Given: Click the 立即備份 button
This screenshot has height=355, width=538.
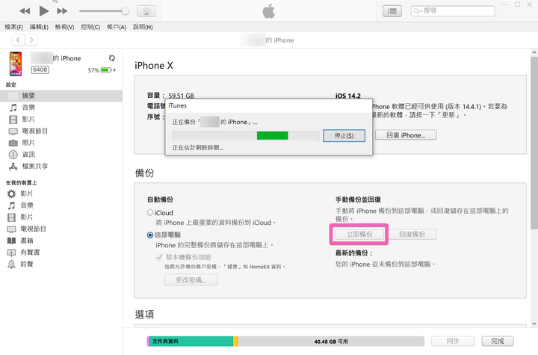Looking at the screenshot, I should pyautogui.click(x=359, y=235).
